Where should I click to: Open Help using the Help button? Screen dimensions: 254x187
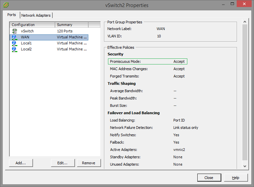click(x=236, y=178)
